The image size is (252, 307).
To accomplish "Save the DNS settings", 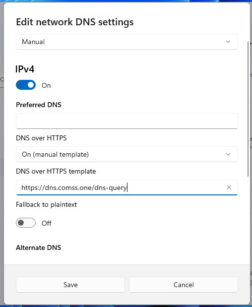I will (70, 285).
